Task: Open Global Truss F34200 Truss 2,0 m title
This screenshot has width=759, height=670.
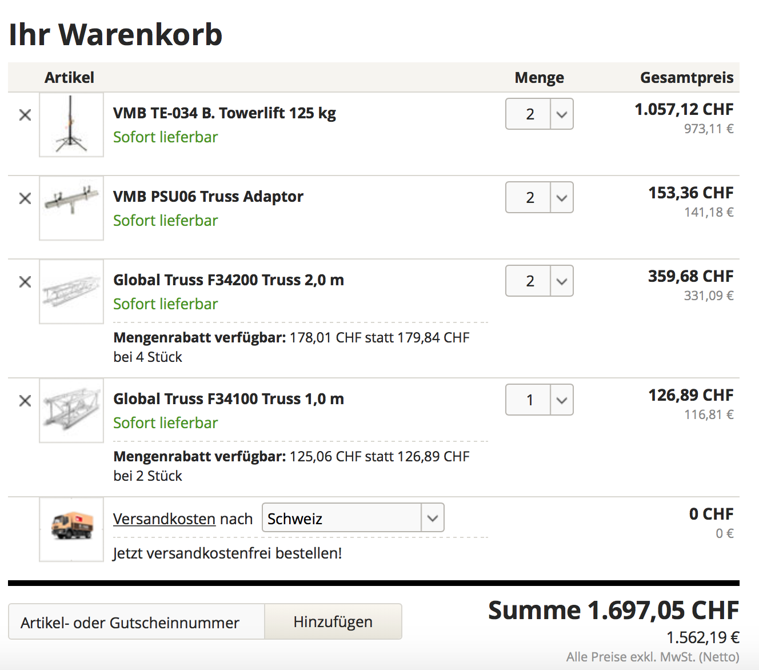Action: (229, 280)
